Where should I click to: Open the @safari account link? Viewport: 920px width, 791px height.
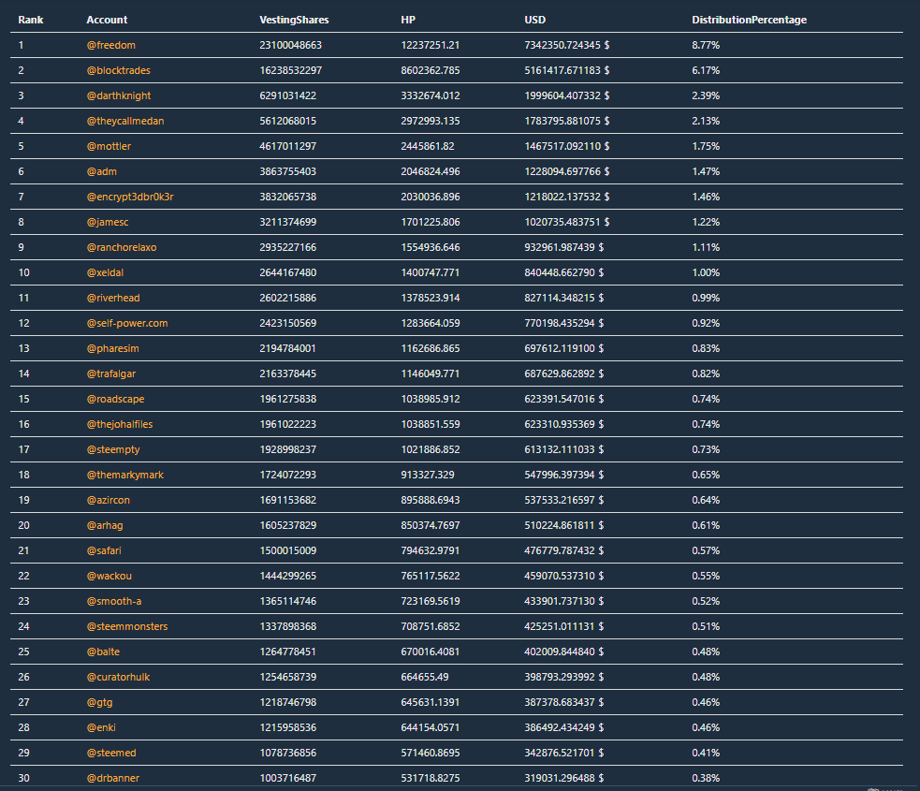coord(104,549)
